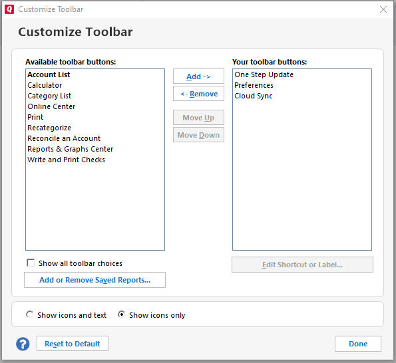
Task: Click the blue help question mark icon
Action: tap(23, 344)
